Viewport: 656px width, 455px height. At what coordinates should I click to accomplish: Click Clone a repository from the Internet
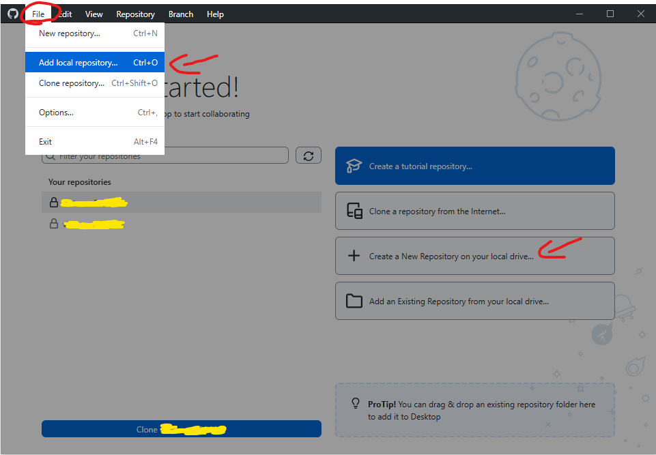[475, 211]
